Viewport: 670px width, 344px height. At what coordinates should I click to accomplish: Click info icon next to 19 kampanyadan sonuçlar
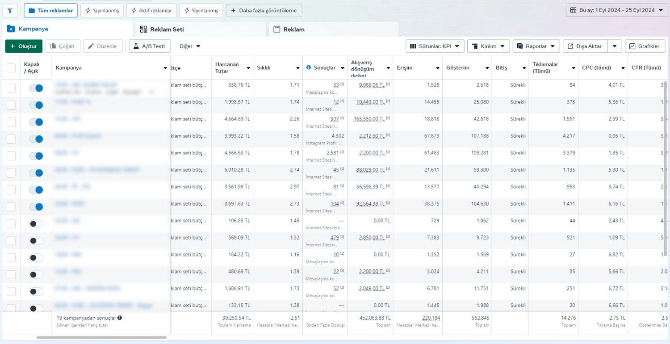120,318
